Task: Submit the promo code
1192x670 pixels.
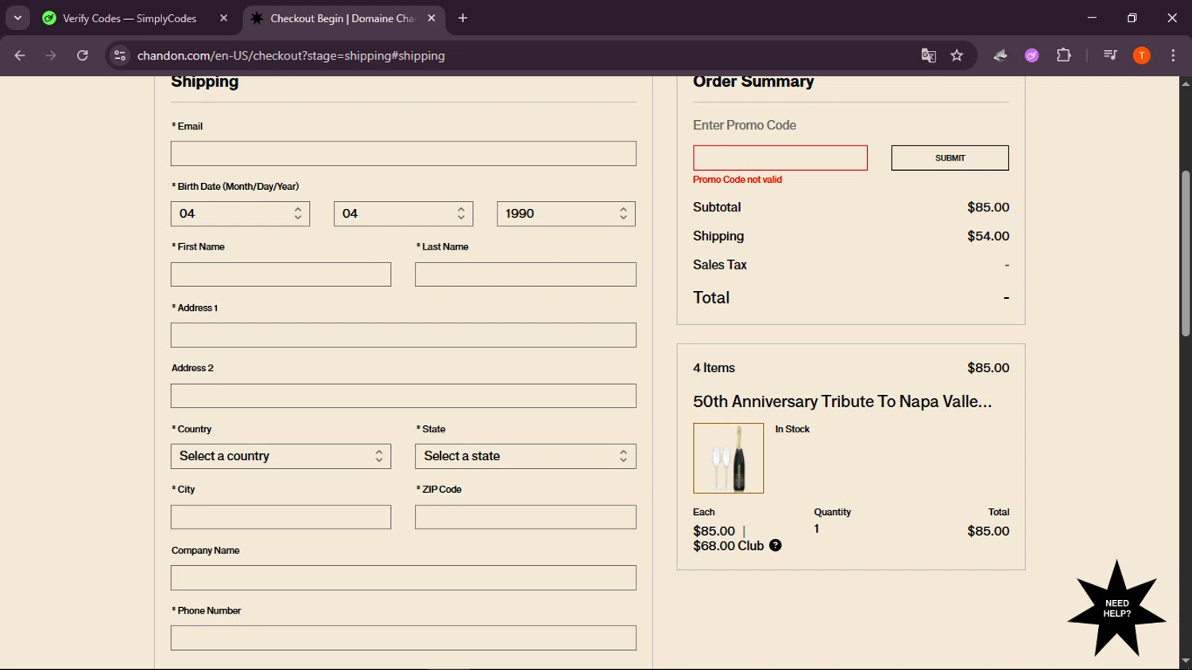Action: (950, 157)
